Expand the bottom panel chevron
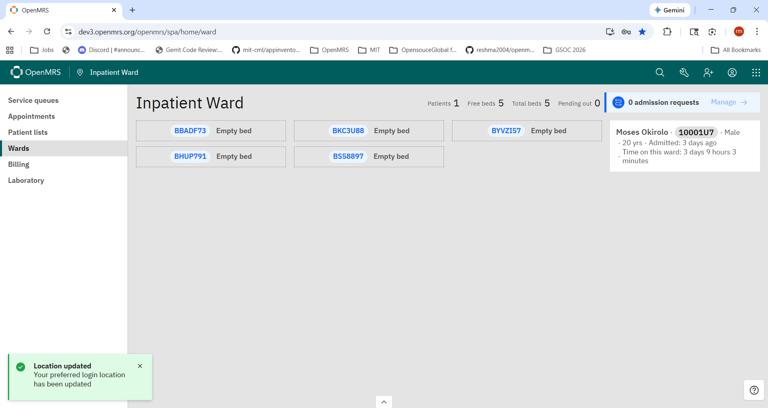Screen dimensions: 768x408 pyautogui.click(x=384, y=402)
